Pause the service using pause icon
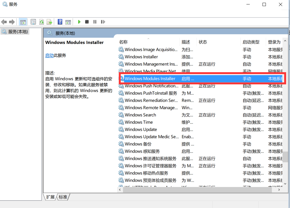This screenshot has width=290, height=208. coord(95,22)
